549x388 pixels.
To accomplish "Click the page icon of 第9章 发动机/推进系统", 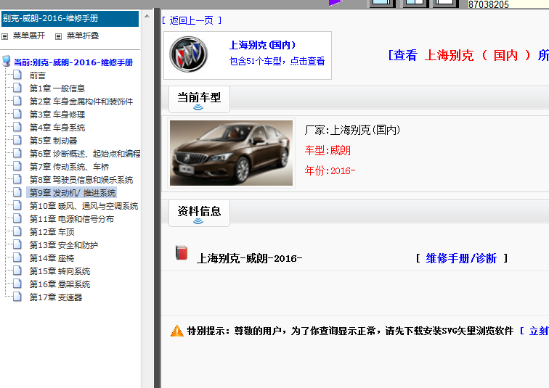I will coord(17,192).
